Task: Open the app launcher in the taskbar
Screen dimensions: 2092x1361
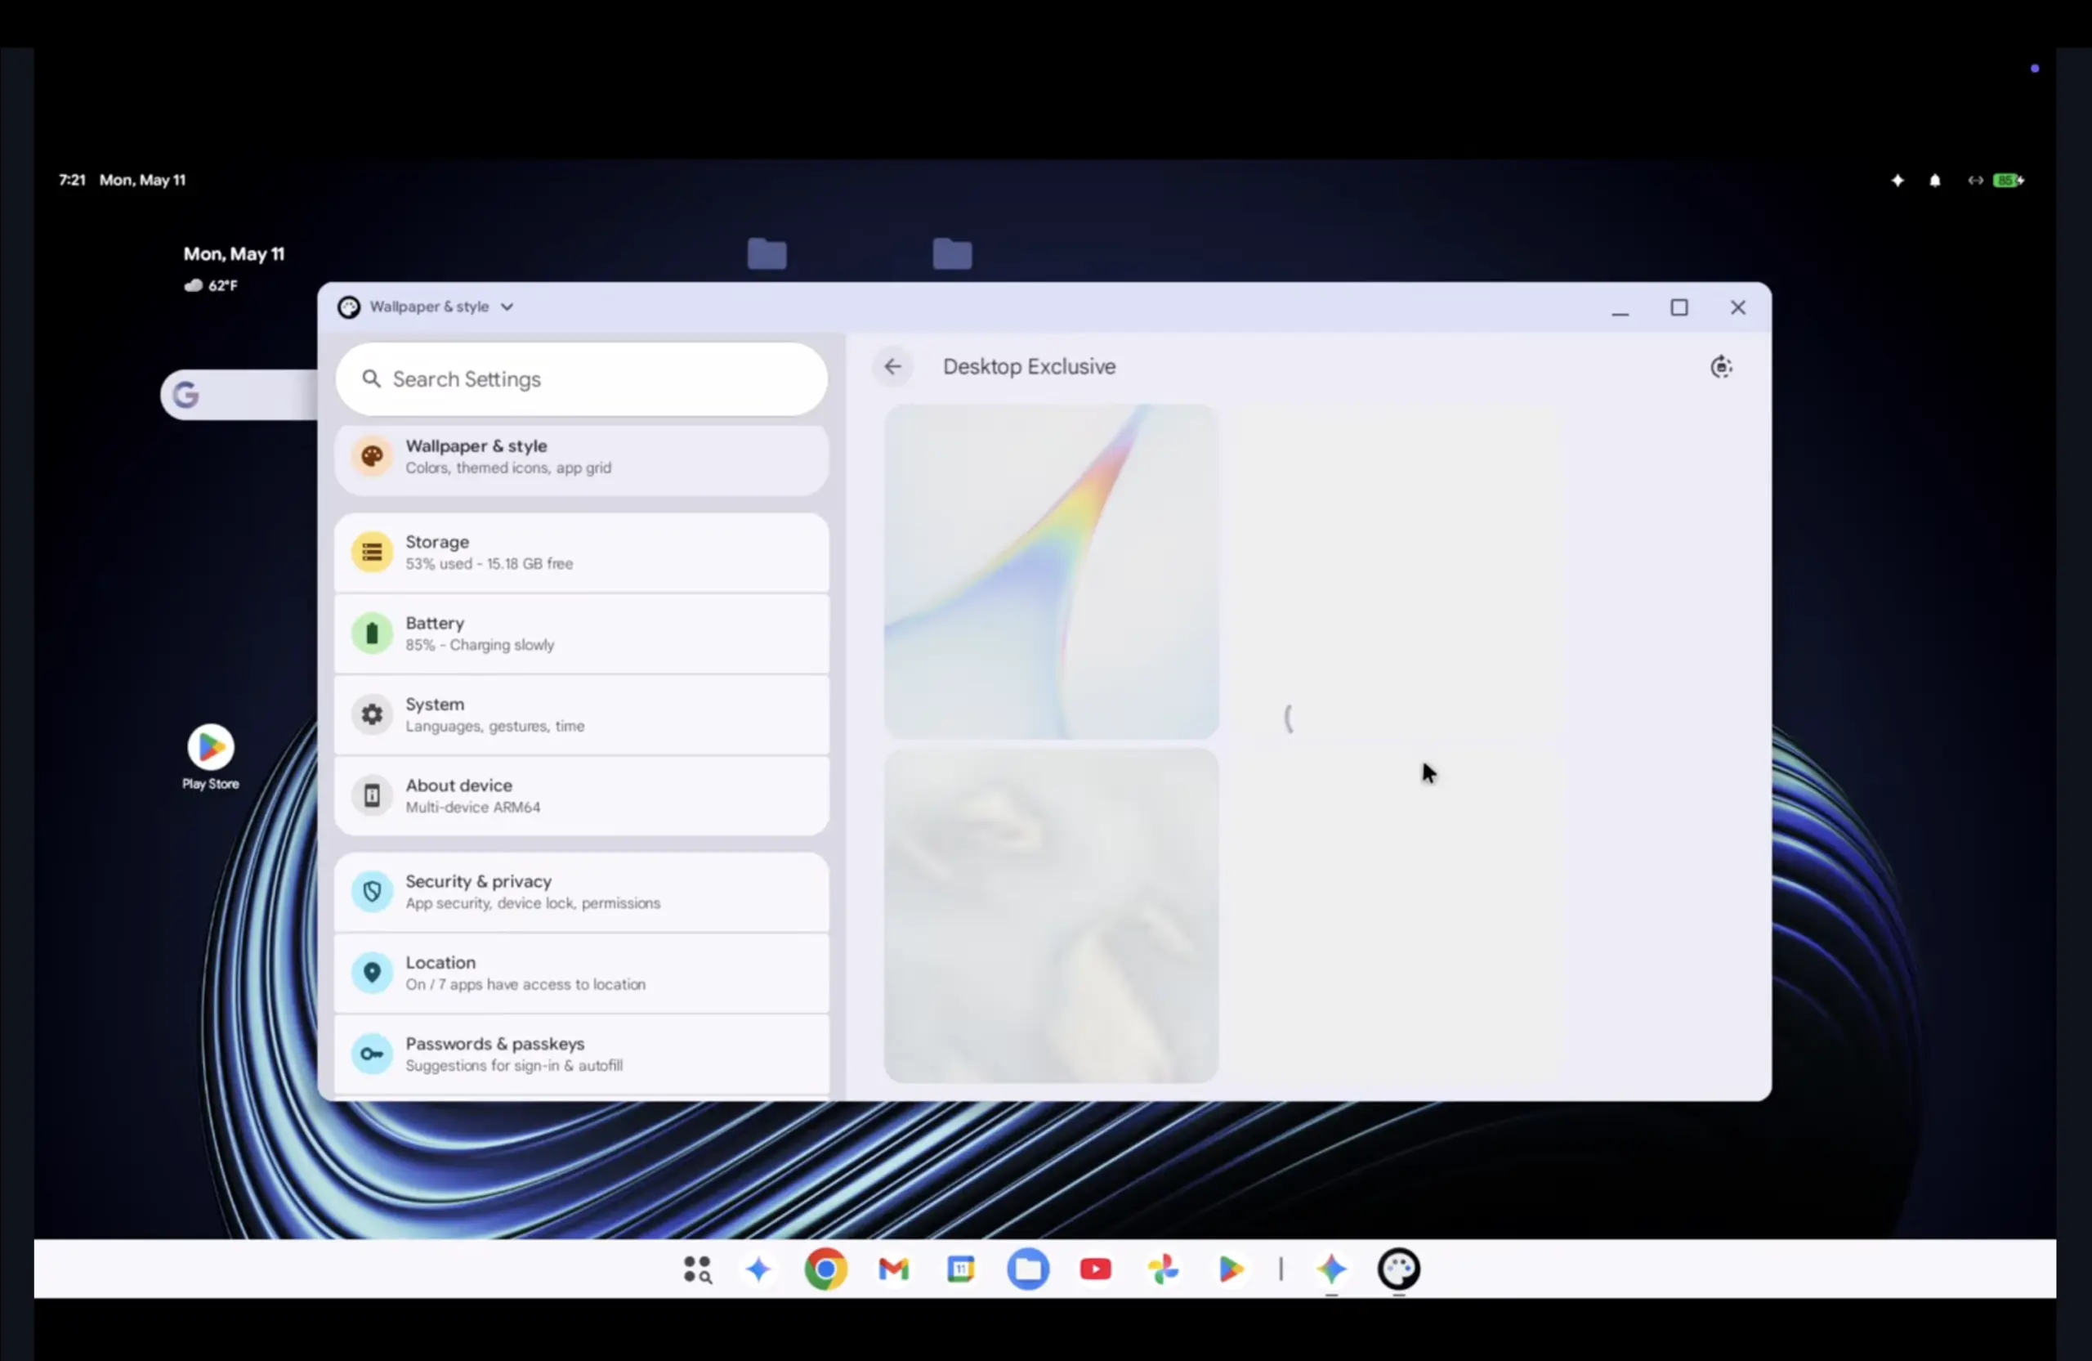Action: [697, 1269]
